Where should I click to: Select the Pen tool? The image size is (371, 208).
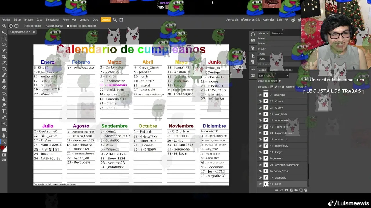tap(4, 118)
